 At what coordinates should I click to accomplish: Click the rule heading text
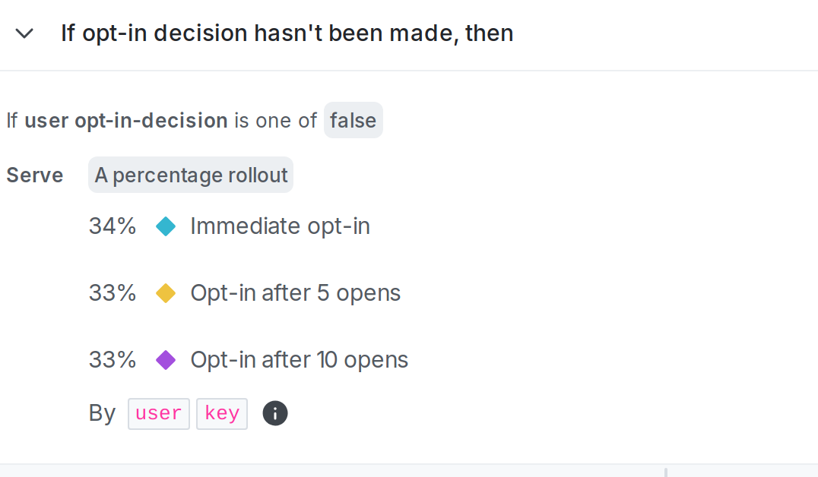click(x=287, y=33)
